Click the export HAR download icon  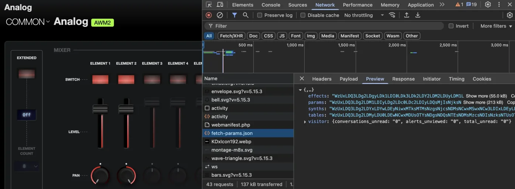coord(418,15)
